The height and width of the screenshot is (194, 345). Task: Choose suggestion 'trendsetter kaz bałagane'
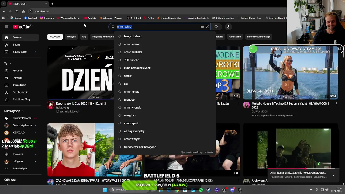point(165,147)
